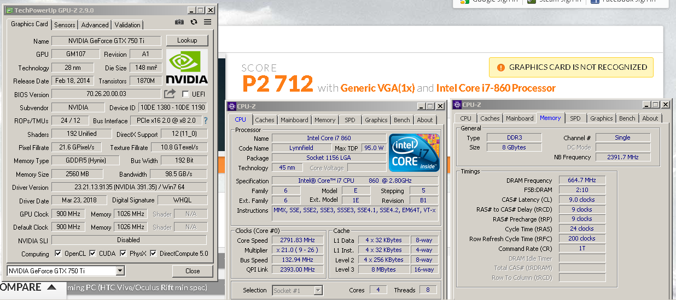Click GPU-Z title bar app icon
Viewport: 676px width, 300px height.
pyautogui.click(x=9, y=10)
